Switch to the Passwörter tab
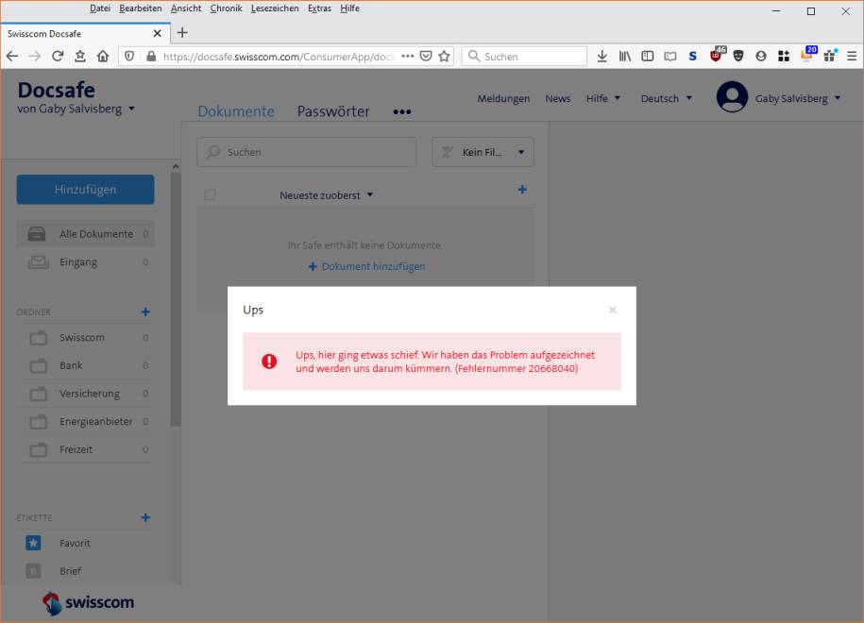Viewport: 864px width, 623px height. [x=333, y=111]
